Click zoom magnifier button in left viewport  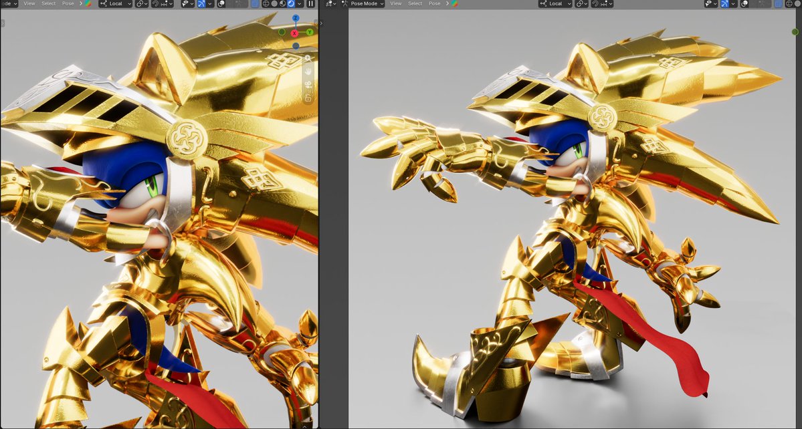pyautogui.click(x=308, y=59)
